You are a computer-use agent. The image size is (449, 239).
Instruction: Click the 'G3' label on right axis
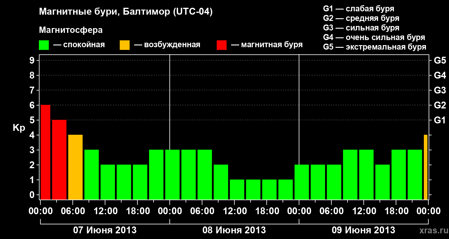click(440, 90)
